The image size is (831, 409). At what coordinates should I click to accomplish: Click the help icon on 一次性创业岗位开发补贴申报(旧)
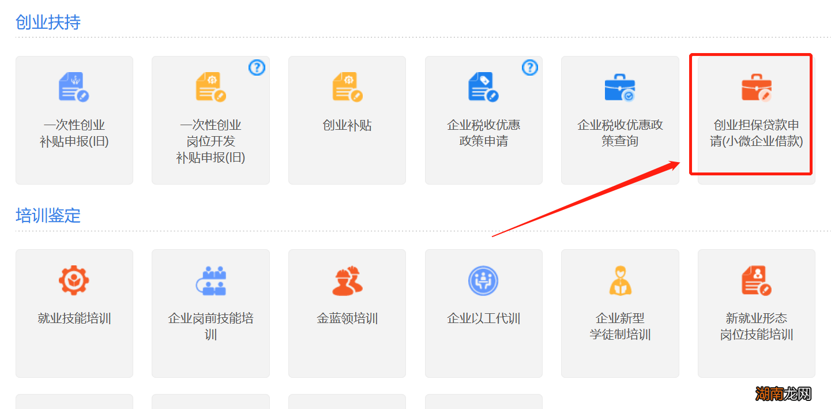[x=257, y=67]
